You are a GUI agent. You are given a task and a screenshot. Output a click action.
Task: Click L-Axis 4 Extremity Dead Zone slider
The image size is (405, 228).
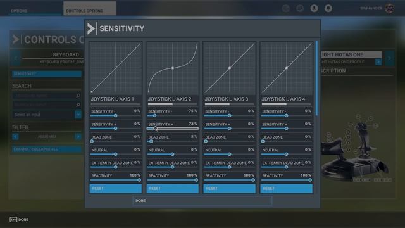[287, 167]
